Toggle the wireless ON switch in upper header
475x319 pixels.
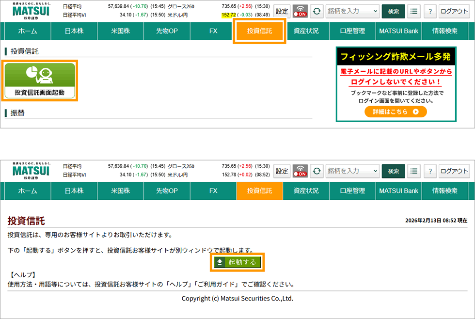301,11
